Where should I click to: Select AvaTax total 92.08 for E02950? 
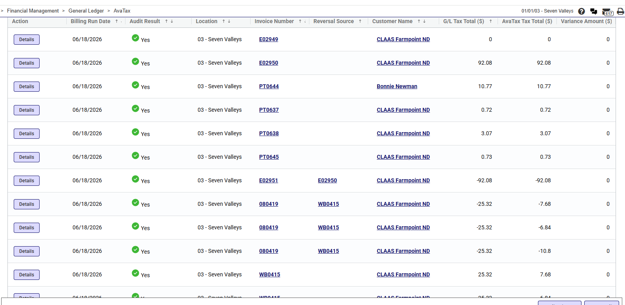tap(544, 63)
